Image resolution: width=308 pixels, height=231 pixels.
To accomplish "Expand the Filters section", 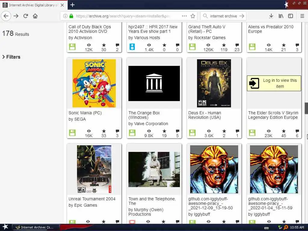I will pos(11,57).
